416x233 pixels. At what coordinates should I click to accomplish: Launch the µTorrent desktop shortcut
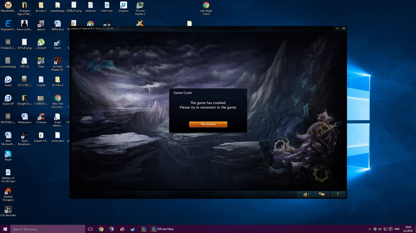(41, 44)
